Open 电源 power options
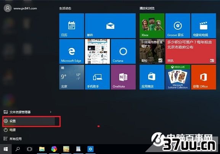Viewport: 220px width, 154px height. point(29,130)
